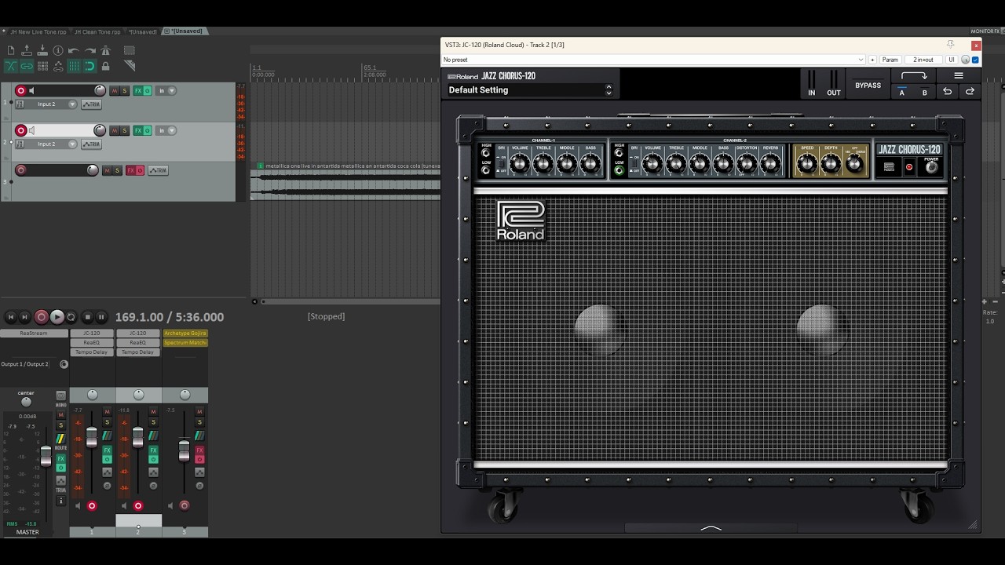
Task: Toggle track 3 FX bypass in track panel
Action: coord(140,170)
